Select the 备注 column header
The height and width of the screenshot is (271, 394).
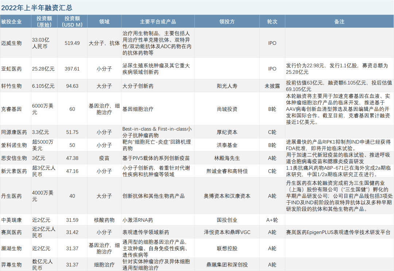click(x=339, y=22)
